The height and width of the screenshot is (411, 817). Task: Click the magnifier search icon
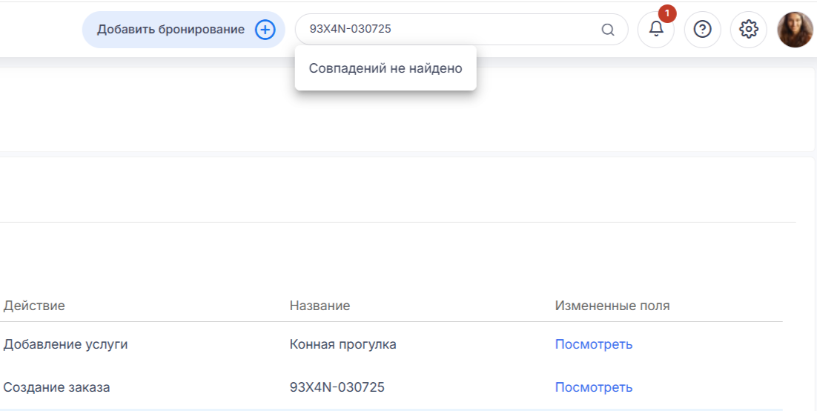[x=607, y=30]
